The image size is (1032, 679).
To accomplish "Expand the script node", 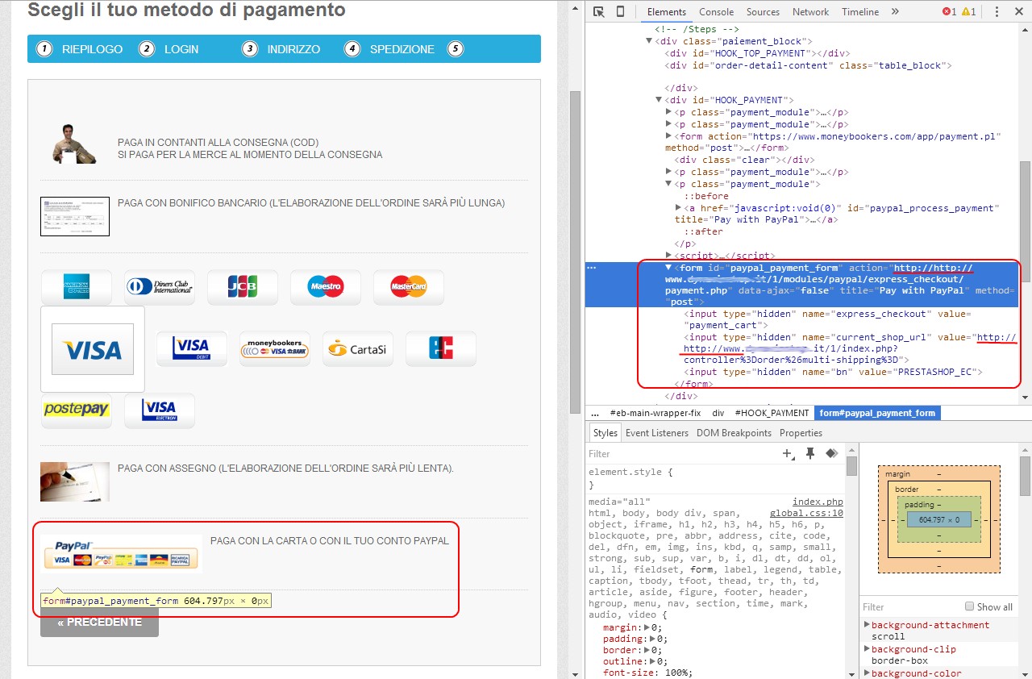I will coord(669,256).
